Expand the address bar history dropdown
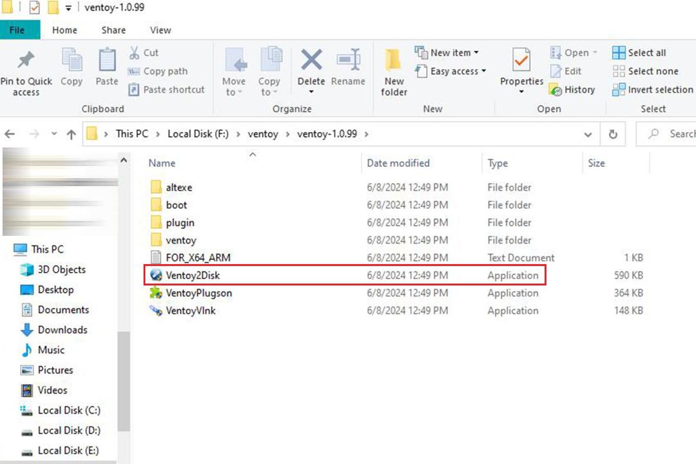Image resolution: width=696 pixels, height=464 pixels. pos(588,134)
